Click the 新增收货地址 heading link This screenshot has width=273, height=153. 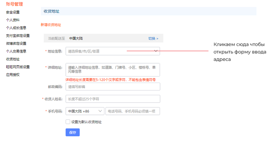(x=51, y=25)
